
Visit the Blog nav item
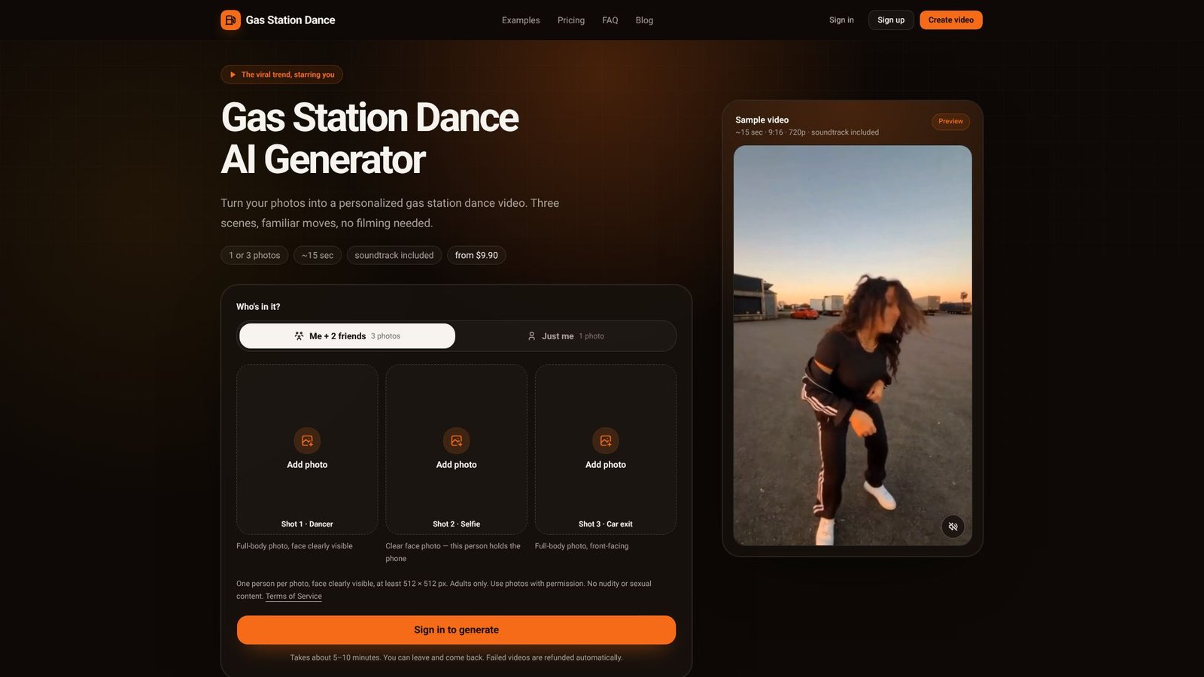point(644,20)
